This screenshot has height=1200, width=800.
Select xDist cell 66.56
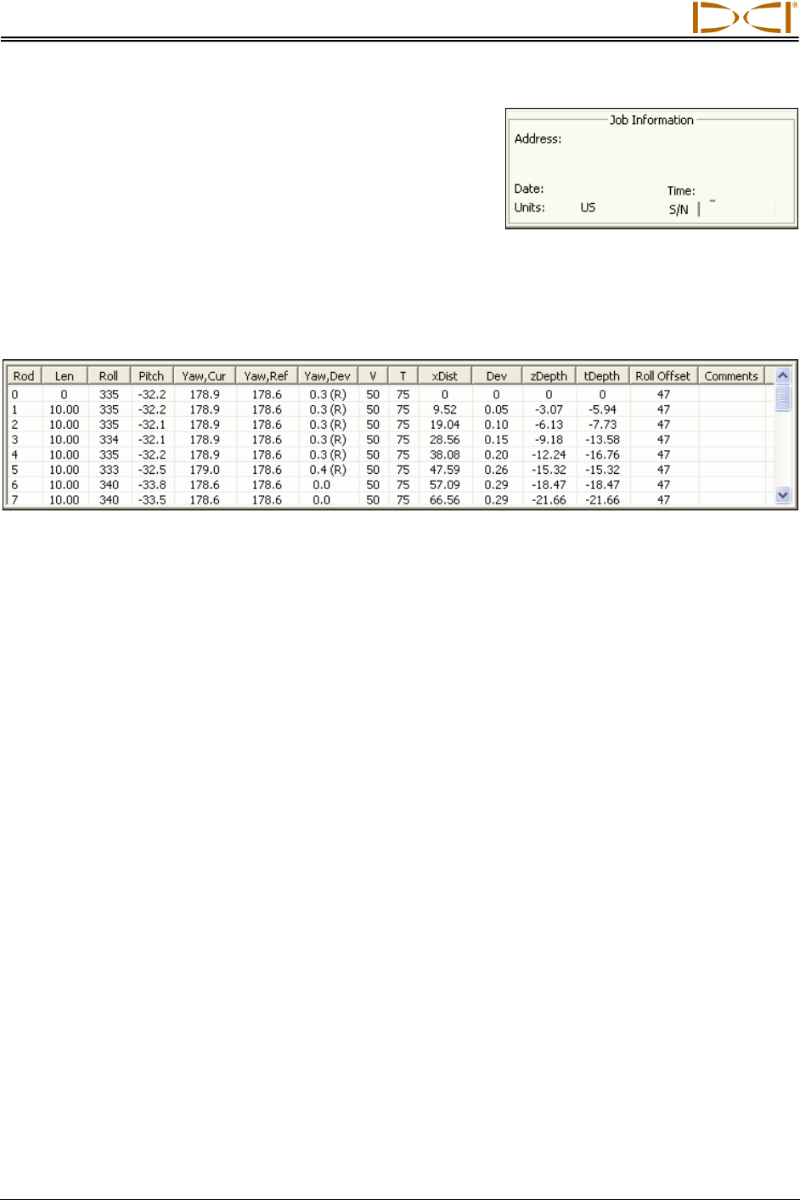[x=445, y=500]
